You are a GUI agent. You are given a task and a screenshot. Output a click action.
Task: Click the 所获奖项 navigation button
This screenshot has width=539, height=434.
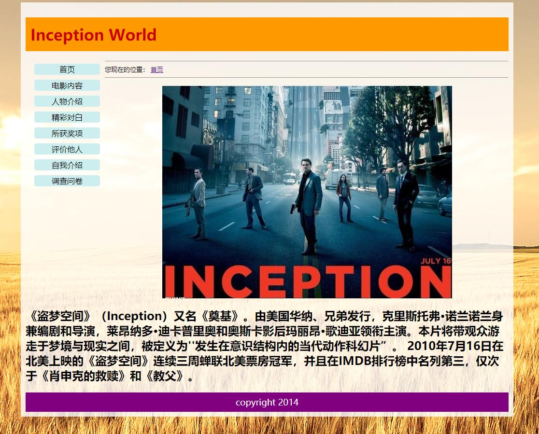(x=67, y=133)
